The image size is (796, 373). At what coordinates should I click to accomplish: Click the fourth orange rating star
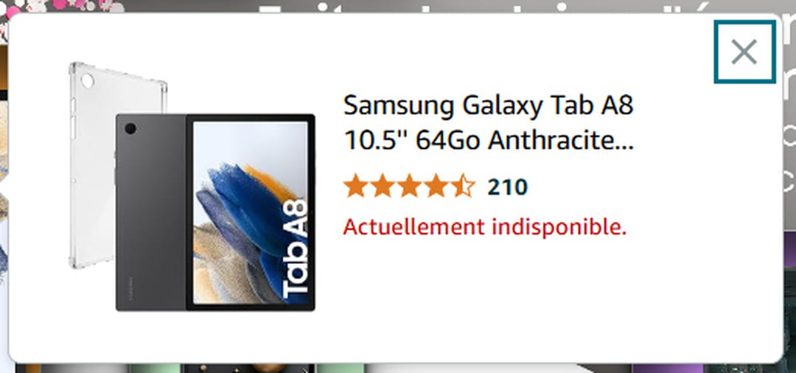[x=436, y=186]
